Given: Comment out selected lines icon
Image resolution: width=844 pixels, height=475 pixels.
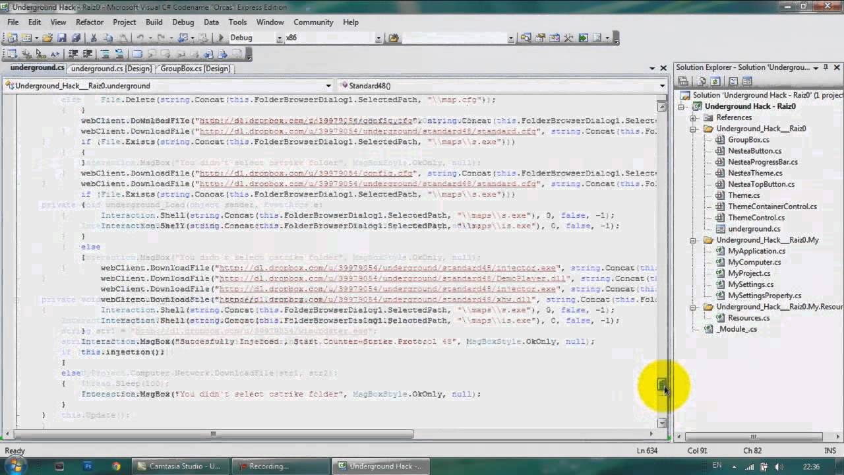Looking at the screenshot, I should coord(105,53).
